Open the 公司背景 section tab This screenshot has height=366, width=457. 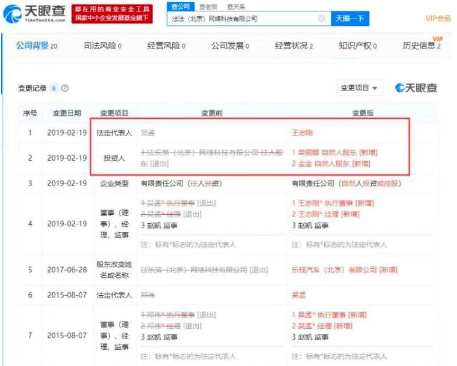coord(37,46)
